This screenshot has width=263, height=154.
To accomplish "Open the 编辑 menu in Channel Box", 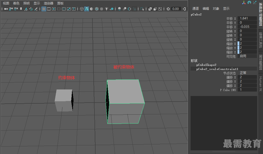I will (x=206, y=9).
